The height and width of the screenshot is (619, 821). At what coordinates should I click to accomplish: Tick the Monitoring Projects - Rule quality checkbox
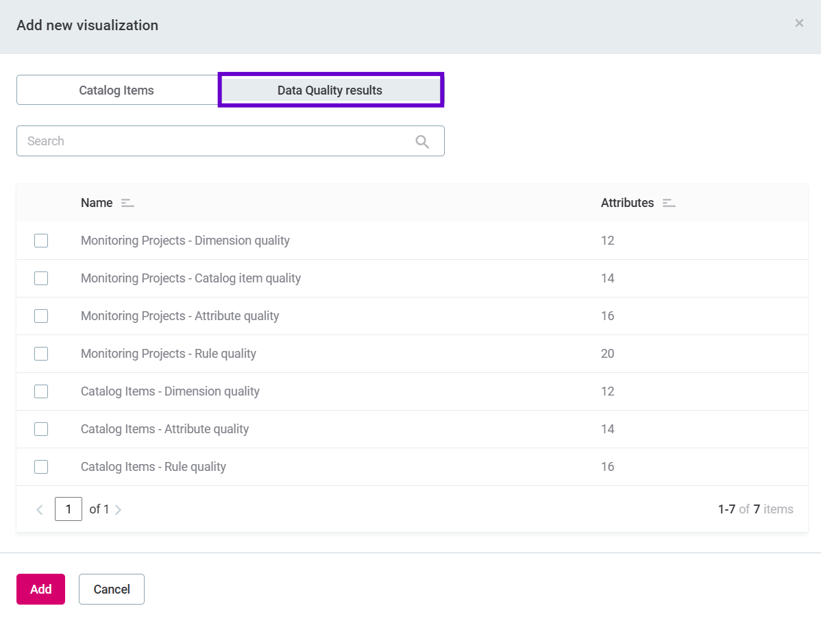coord(40,353)
